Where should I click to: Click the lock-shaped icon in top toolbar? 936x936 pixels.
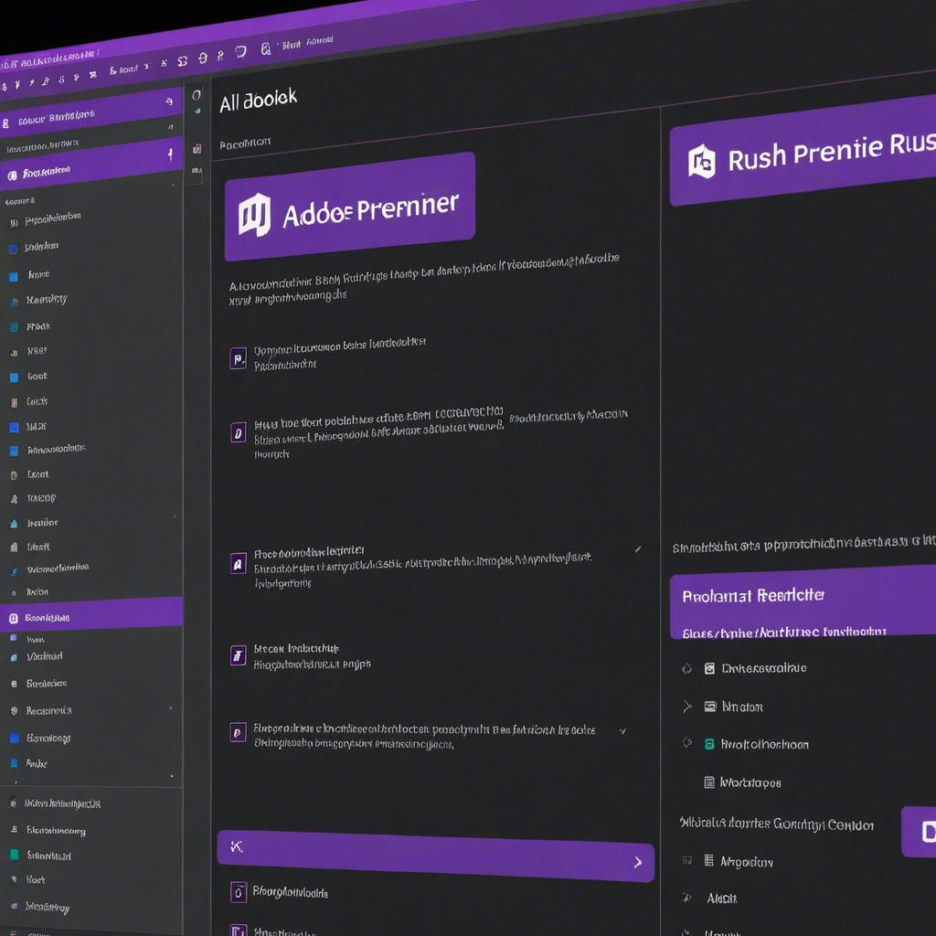pos(266,49)
